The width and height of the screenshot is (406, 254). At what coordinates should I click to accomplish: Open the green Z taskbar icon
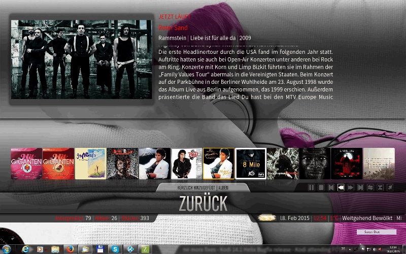pos(145,249)
